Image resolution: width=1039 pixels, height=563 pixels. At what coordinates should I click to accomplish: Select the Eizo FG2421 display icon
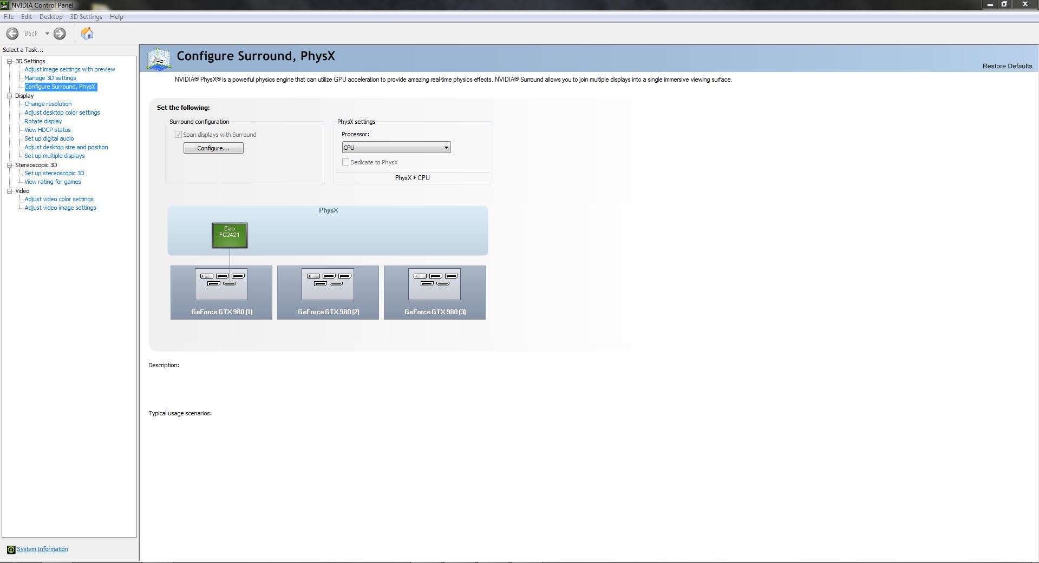230,235
